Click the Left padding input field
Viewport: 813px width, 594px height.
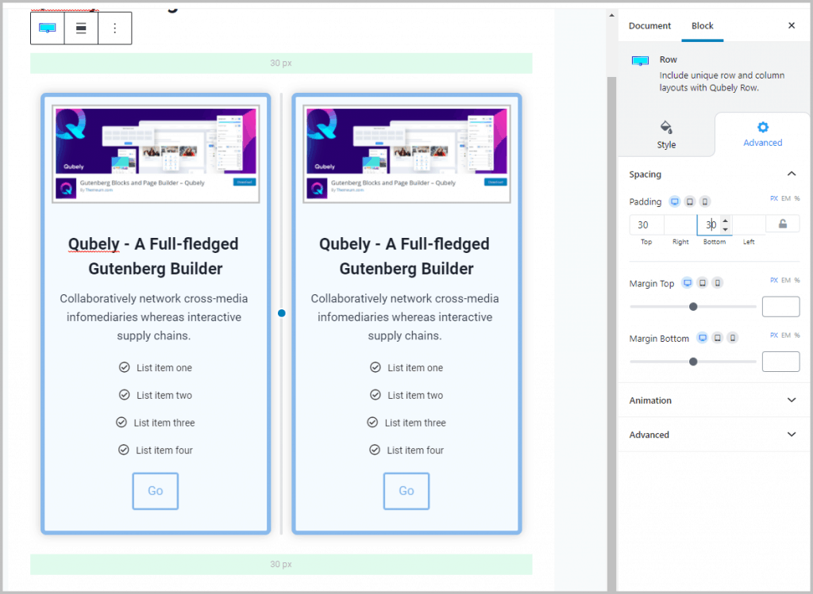click(x=749, y=224)
